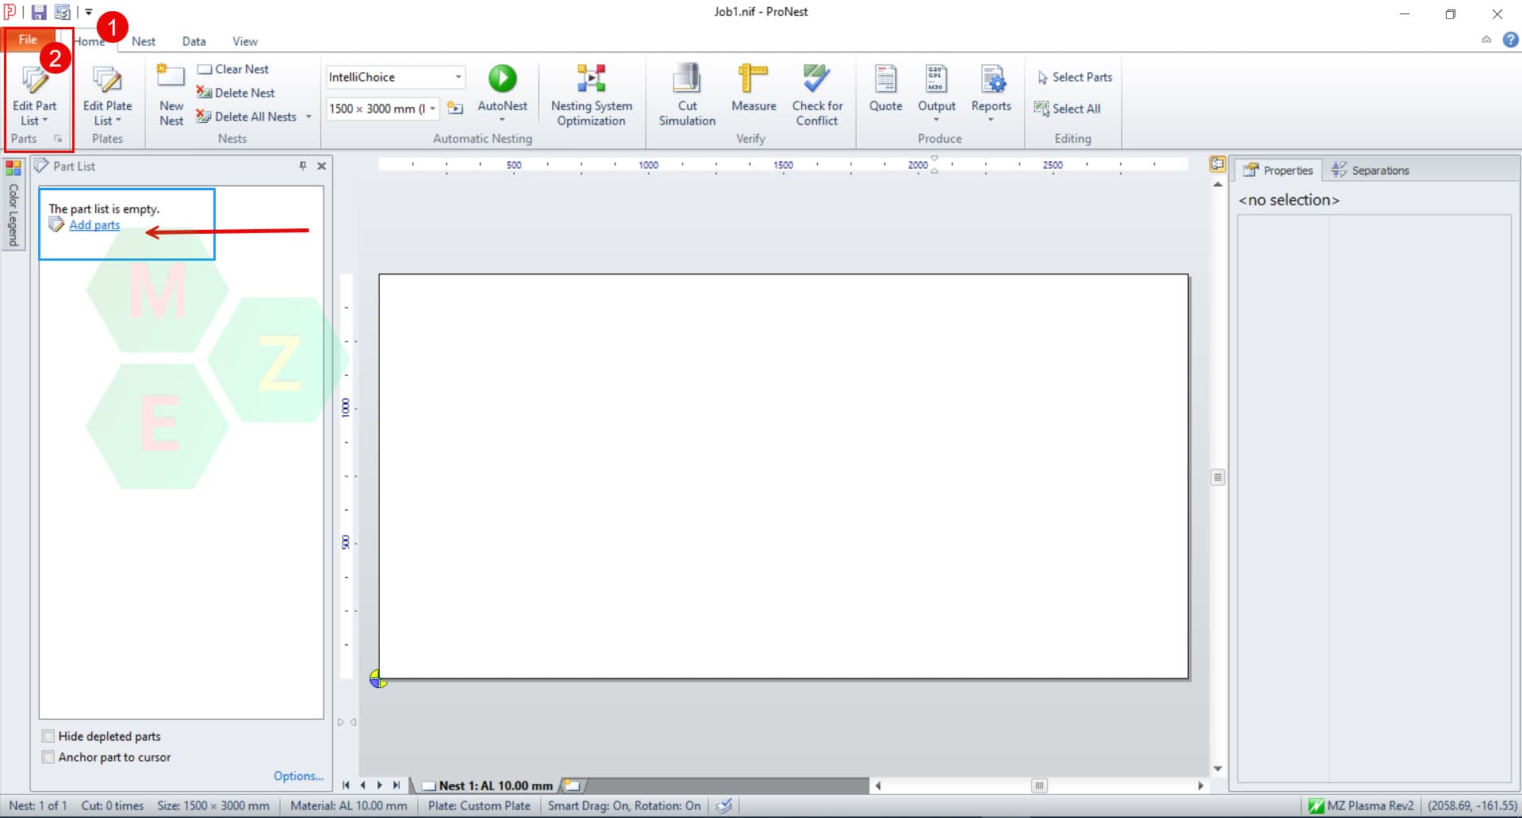Enable Hide depleted parts checkbox
This screenshot has height=818, width=1522.
pos(48,736)
